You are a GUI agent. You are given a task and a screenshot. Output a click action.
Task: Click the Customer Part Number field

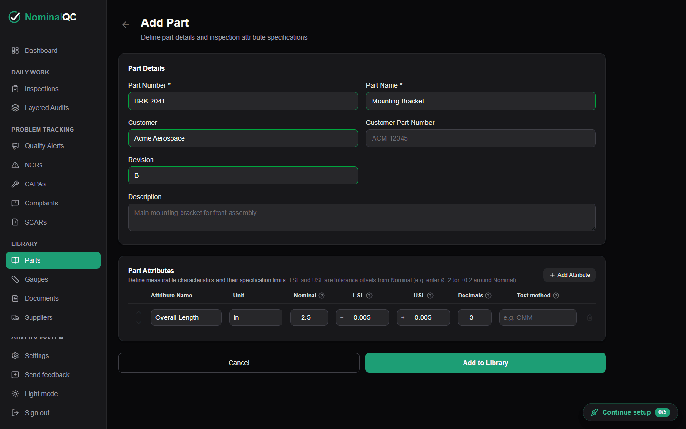point(481,138)
